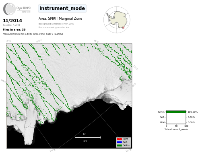Click the blue SAR legend swatch
198x165 pixels.
[119, 142]
